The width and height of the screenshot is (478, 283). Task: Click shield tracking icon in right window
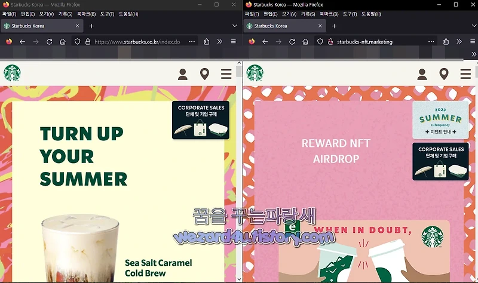tap(320, 42)
